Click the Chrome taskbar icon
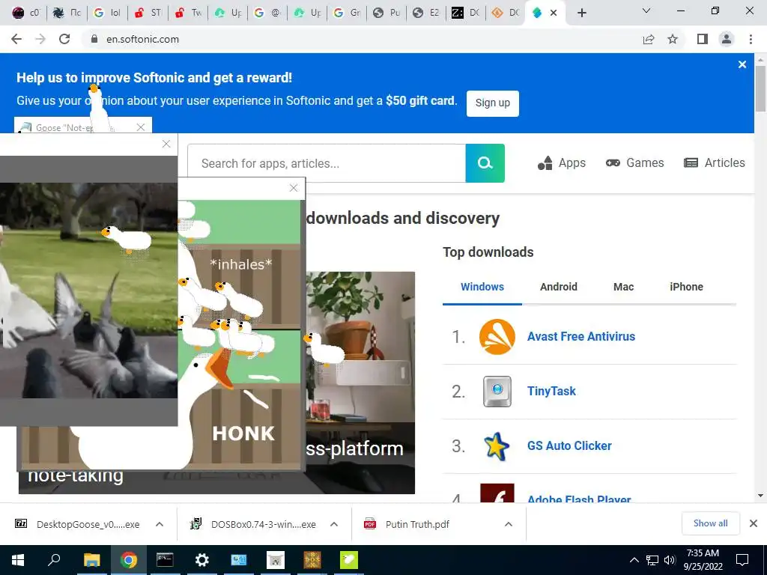 coord(128,560)
